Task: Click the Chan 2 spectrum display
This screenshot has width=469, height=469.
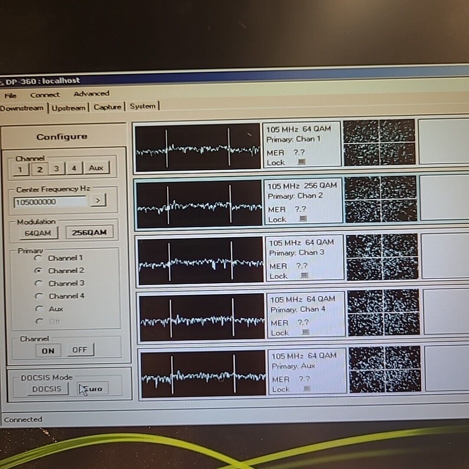Action: click(x=199, y=204)
